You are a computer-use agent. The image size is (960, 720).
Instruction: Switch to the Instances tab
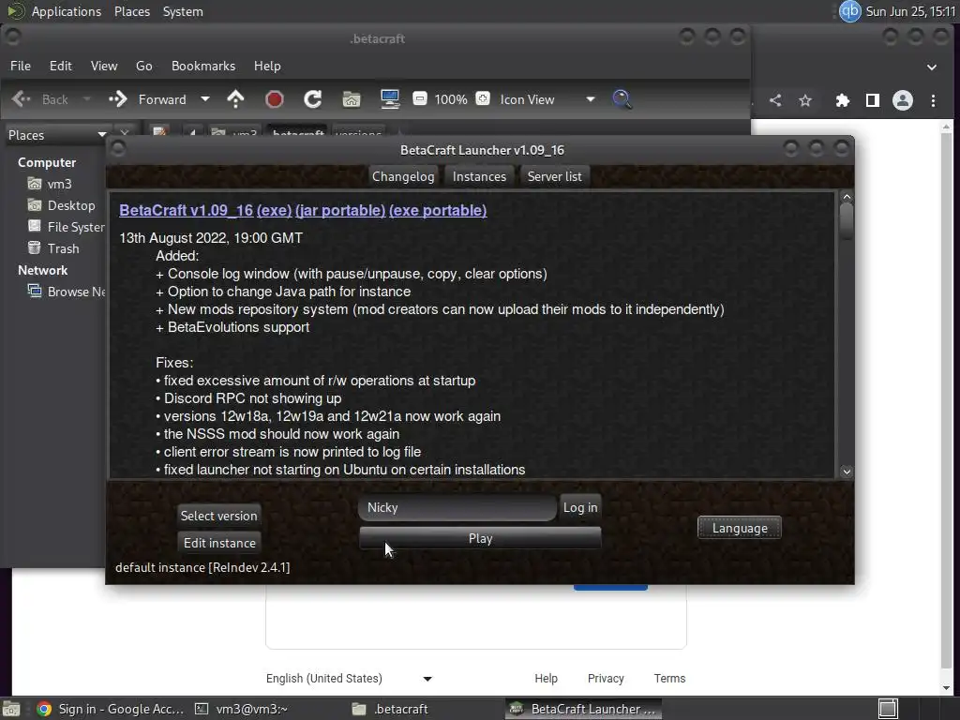[x=479, y=176]
